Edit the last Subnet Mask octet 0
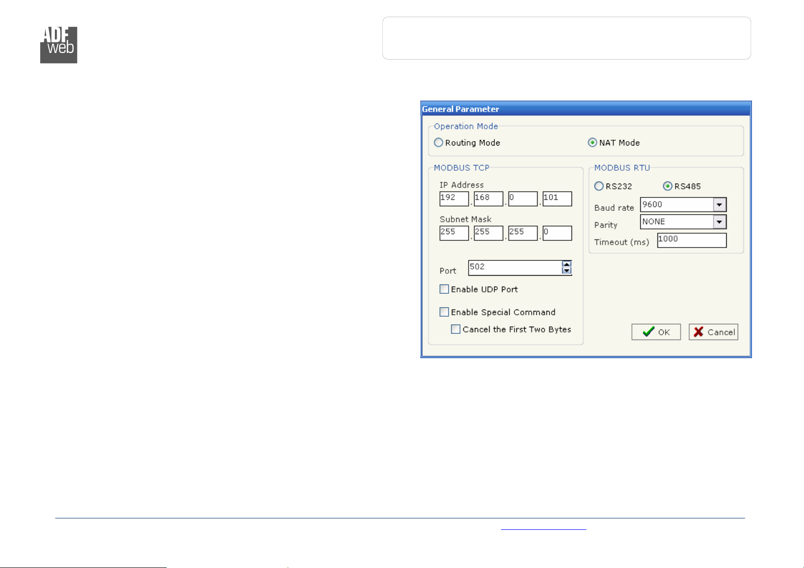 [557, 233]
